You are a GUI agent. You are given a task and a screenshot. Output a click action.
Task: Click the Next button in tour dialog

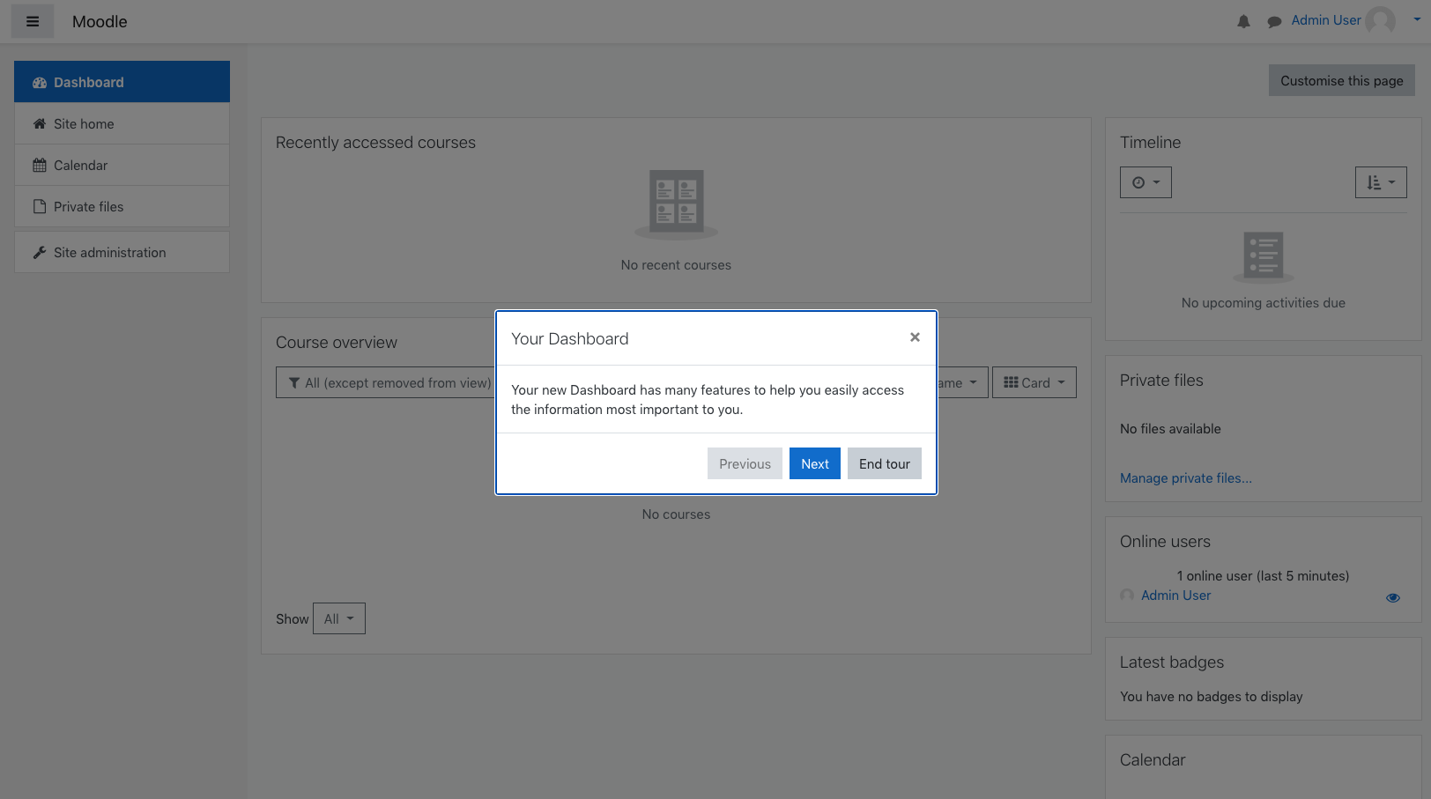click(814, 463)
